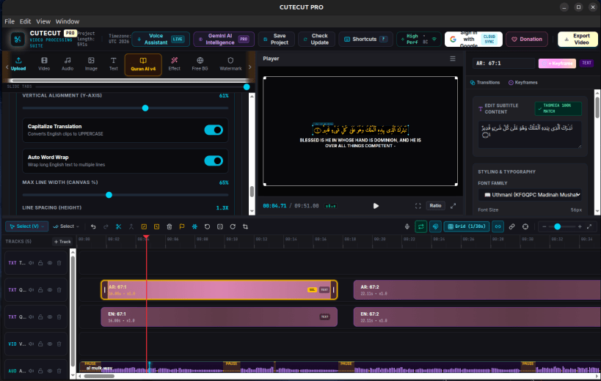Open the Watermark tab

click(x=230, y=64)
